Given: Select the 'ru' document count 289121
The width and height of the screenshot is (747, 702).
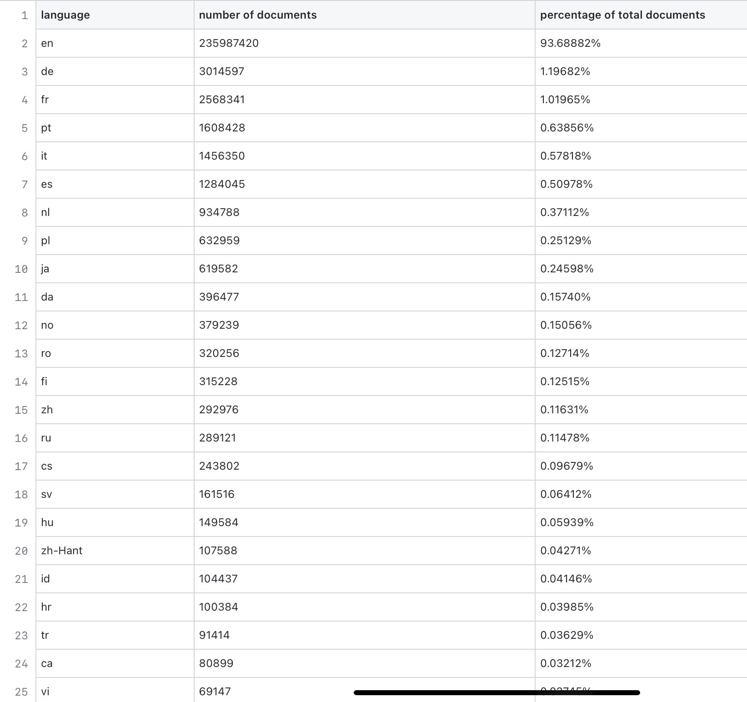Looking at the screenshot, I should (217, 438).
